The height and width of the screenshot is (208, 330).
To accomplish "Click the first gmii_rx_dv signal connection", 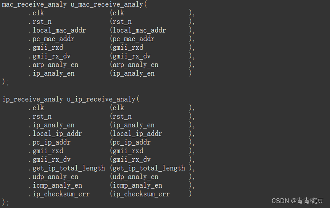I will (132, 56).
